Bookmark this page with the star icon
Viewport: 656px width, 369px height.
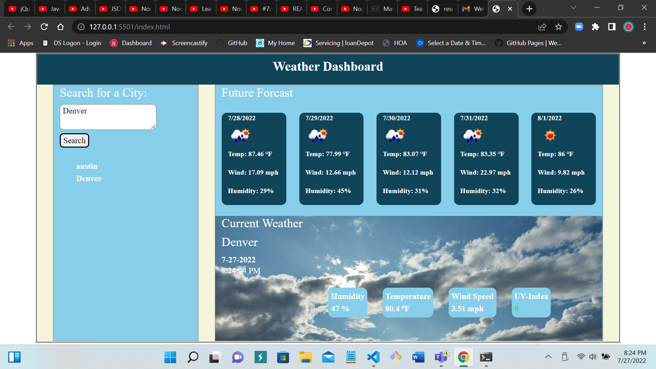click(x=559, y=27)
